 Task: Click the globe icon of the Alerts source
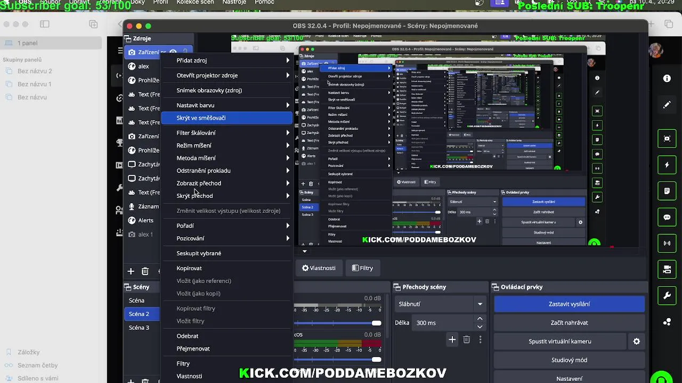132,220
